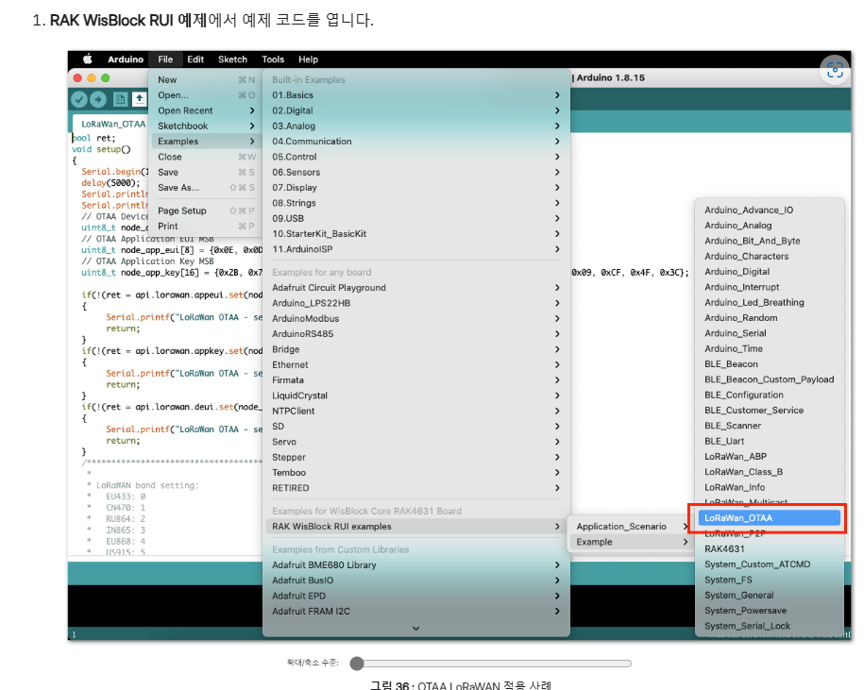Select BLE_Beacon example
The image size is (864, 690).
(770, 364)
